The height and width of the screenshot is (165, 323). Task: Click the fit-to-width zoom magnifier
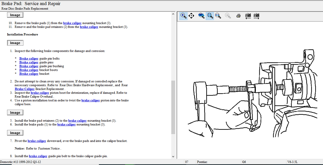coord(218,16)
